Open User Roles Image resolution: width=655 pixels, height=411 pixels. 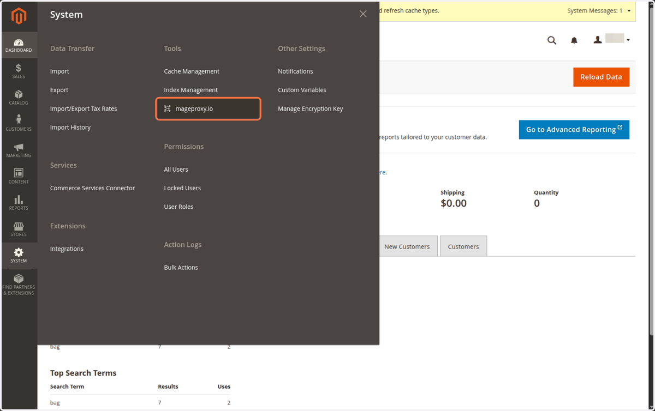click(178, 207)
